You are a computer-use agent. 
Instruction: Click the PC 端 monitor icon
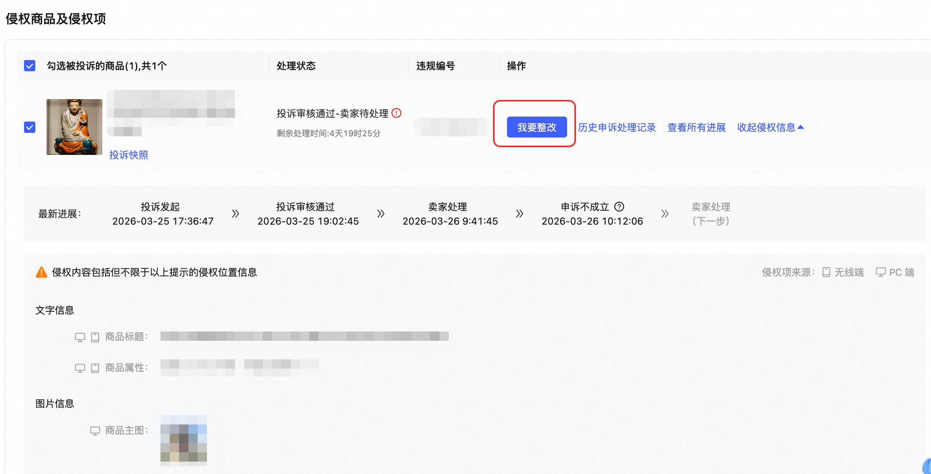tap(881, 272)
